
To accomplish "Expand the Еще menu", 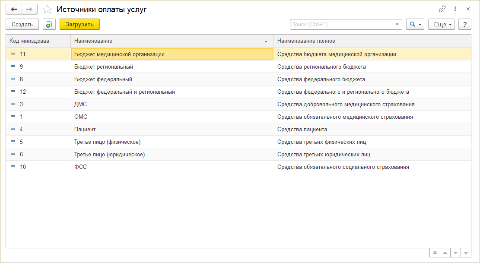I will click(x=441, y=25).
